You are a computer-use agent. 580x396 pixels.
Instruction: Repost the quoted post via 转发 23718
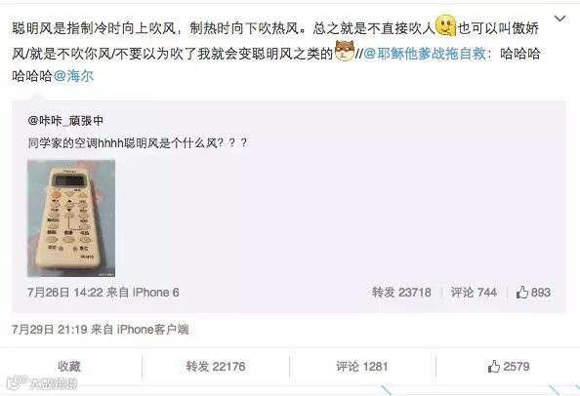401,293
